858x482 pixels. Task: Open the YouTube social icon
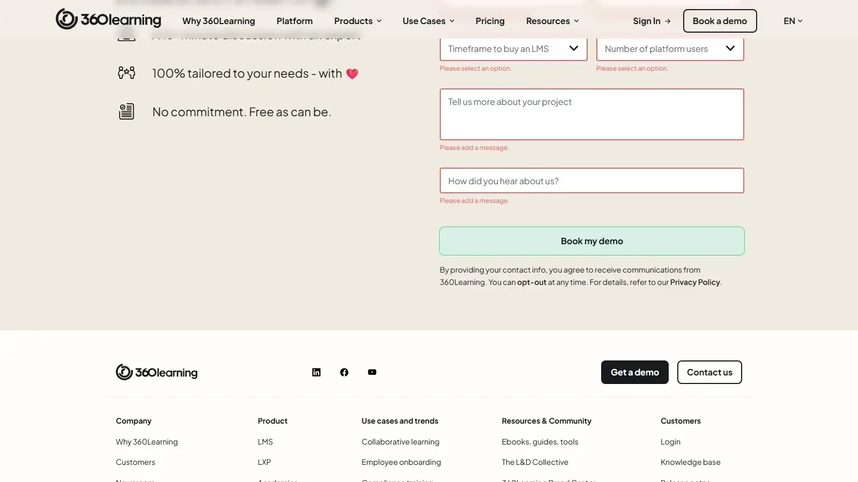click(x=372, y=372)
